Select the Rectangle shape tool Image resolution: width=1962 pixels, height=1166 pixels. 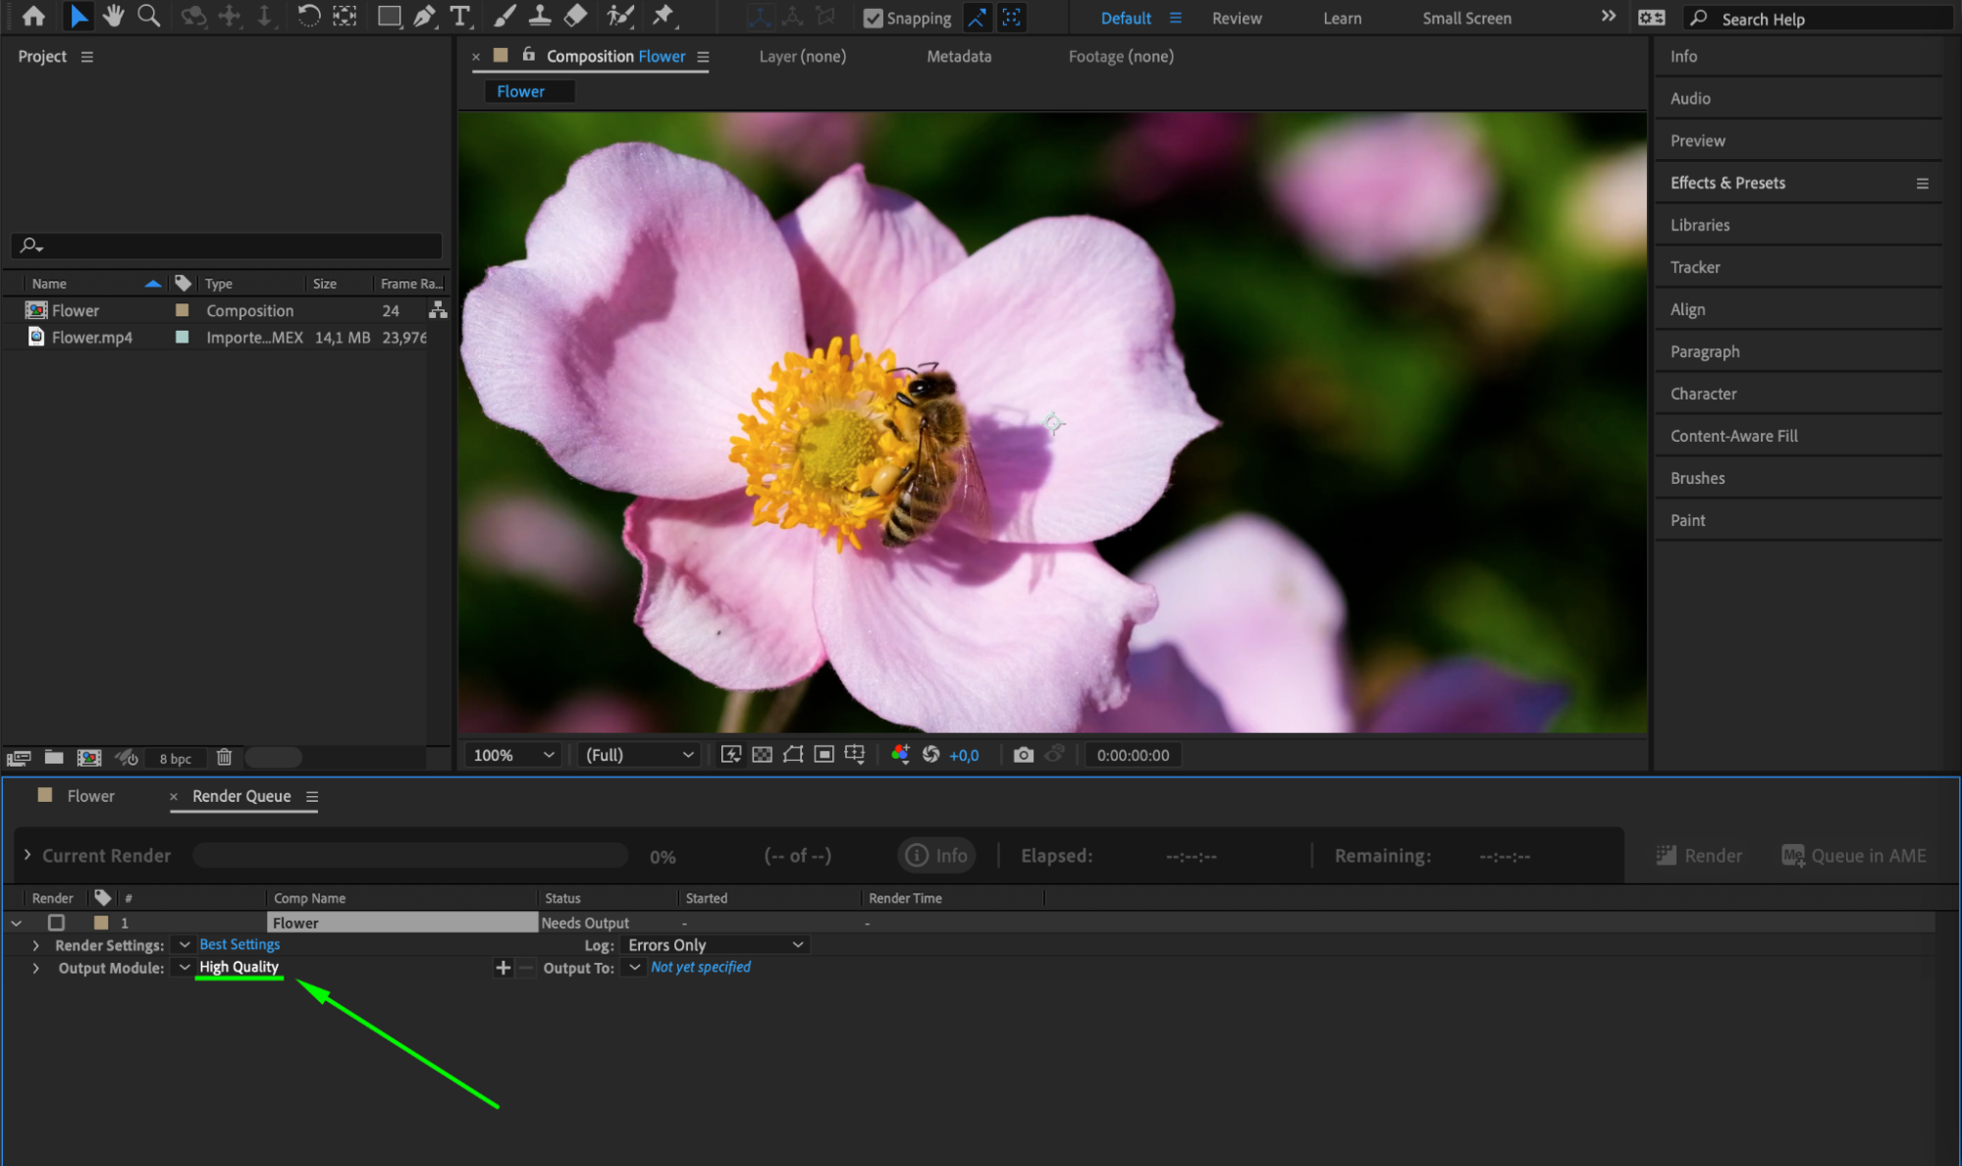tap(389, 16)
